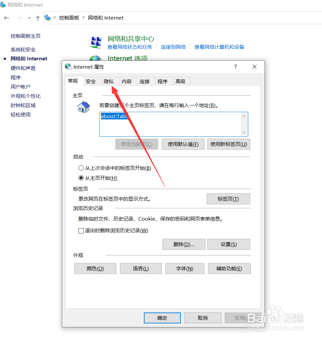Switch to the 高级 tab
322x339 pixels.
pos(181,81)
